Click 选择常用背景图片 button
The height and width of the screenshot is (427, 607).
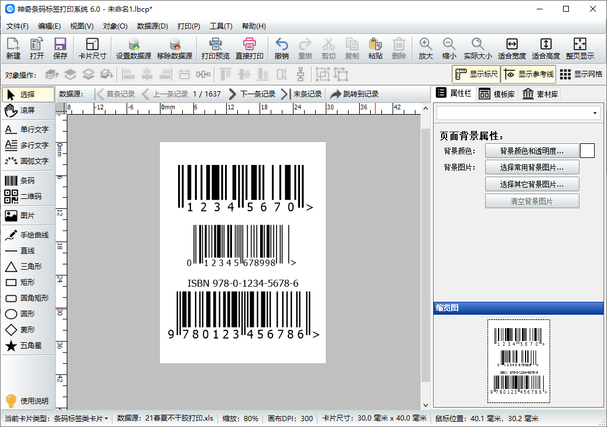tap(531, 167)
